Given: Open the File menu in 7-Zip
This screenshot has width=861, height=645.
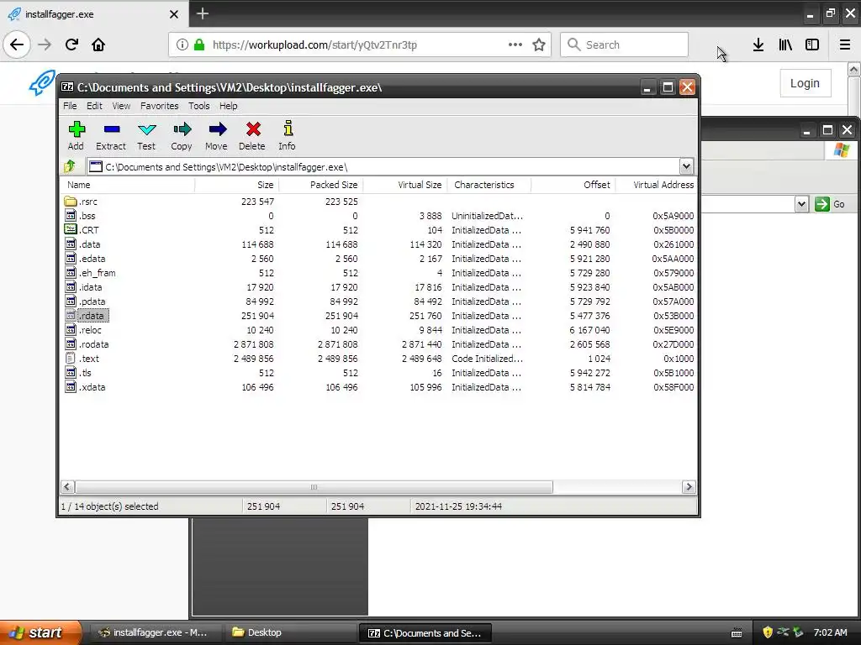Looking at the screenshot, I should click(x=70, y=106).
